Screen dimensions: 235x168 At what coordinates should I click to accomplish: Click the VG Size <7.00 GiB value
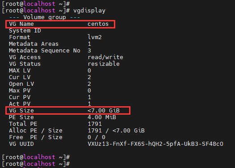click(x=104, y=111)
